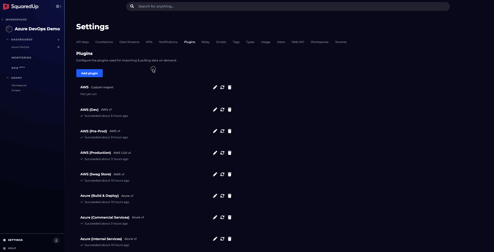Image resolution: width=494 pixels, height=252 pixels.
Task: Edit the AWS (Dev) plugin
Action: point(215,110)
